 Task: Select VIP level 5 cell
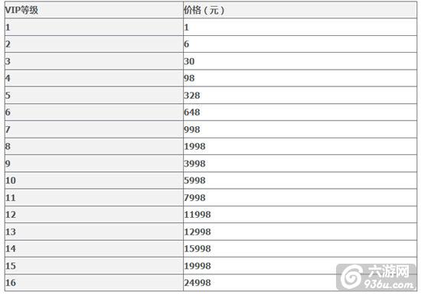pyautogui.click(x=94, y=96)
